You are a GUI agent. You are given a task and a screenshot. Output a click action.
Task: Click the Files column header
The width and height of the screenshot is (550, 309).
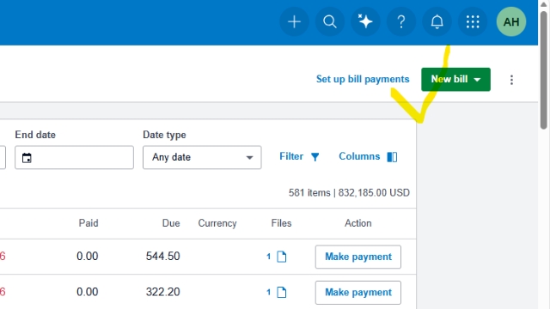[281, 223]
